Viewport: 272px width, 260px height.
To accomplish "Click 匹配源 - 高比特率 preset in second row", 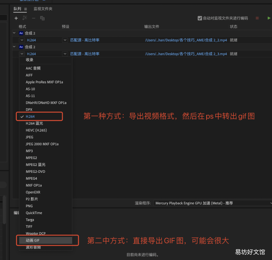I will (x=85, y=54).
